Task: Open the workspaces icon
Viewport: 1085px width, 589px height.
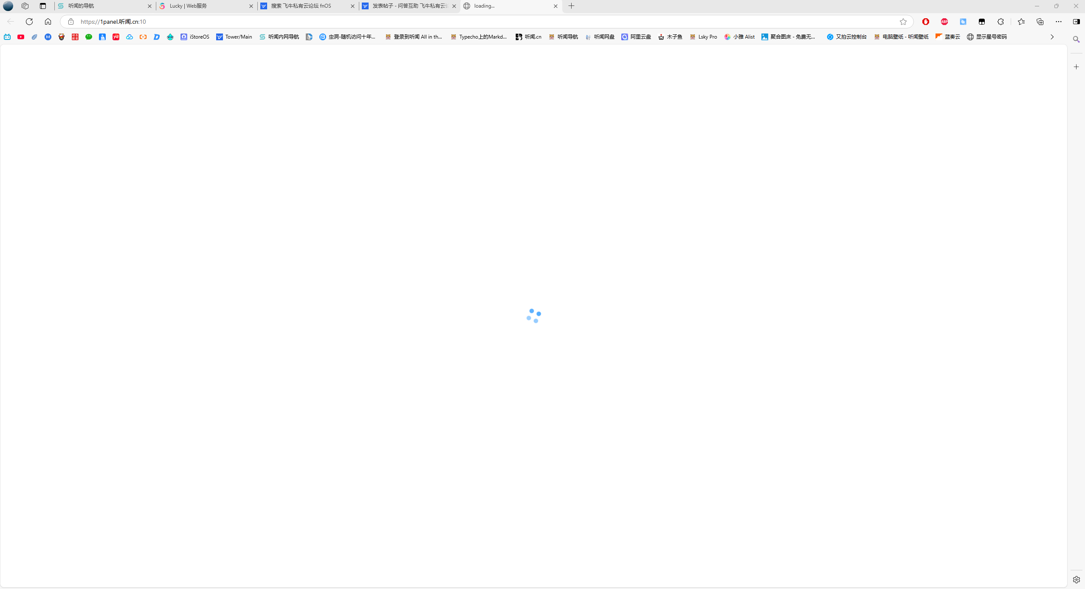Action: [x=25, y=6]
